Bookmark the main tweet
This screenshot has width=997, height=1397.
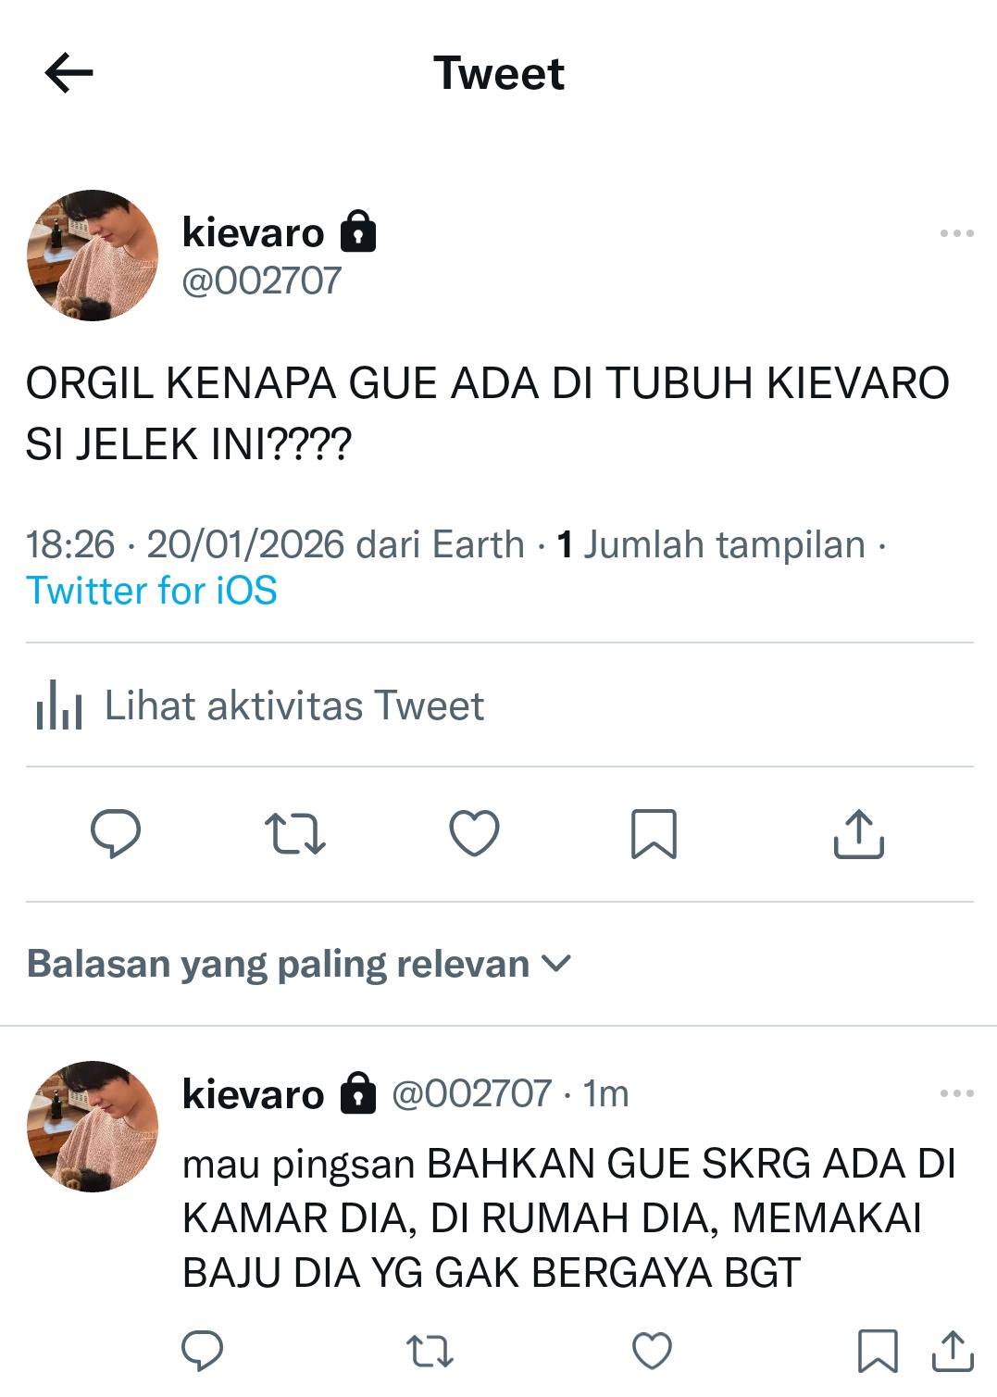point(654,834)
